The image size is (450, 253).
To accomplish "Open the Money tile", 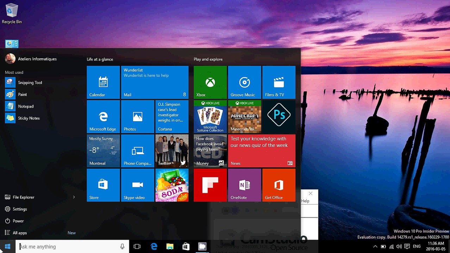I will [x=210, y=151].
